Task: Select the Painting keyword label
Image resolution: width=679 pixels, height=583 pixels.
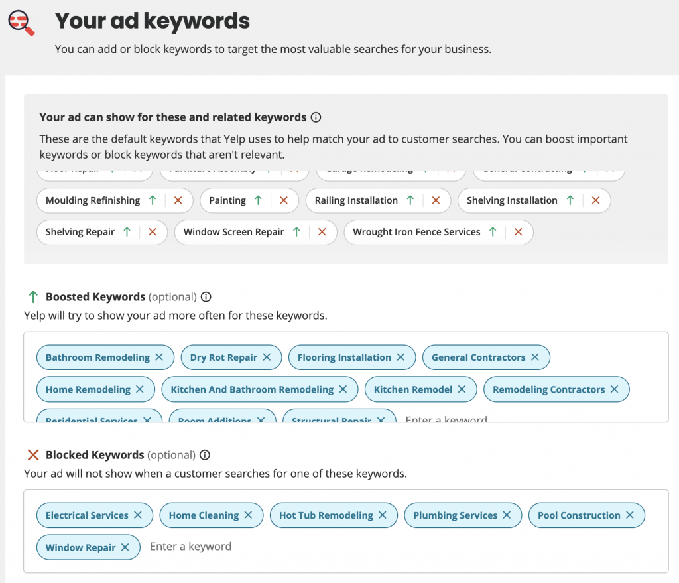Action: click(227, 200)
